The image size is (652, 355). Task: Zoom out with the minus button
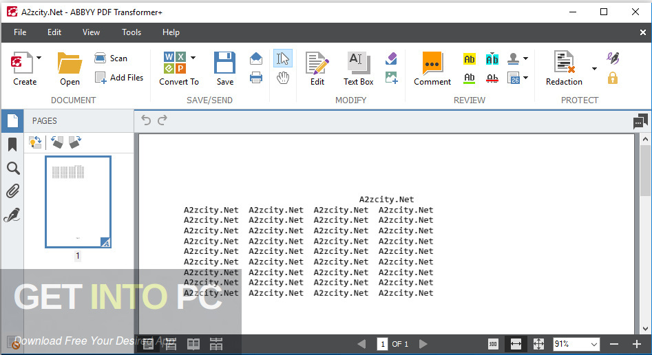click(613, 344)
